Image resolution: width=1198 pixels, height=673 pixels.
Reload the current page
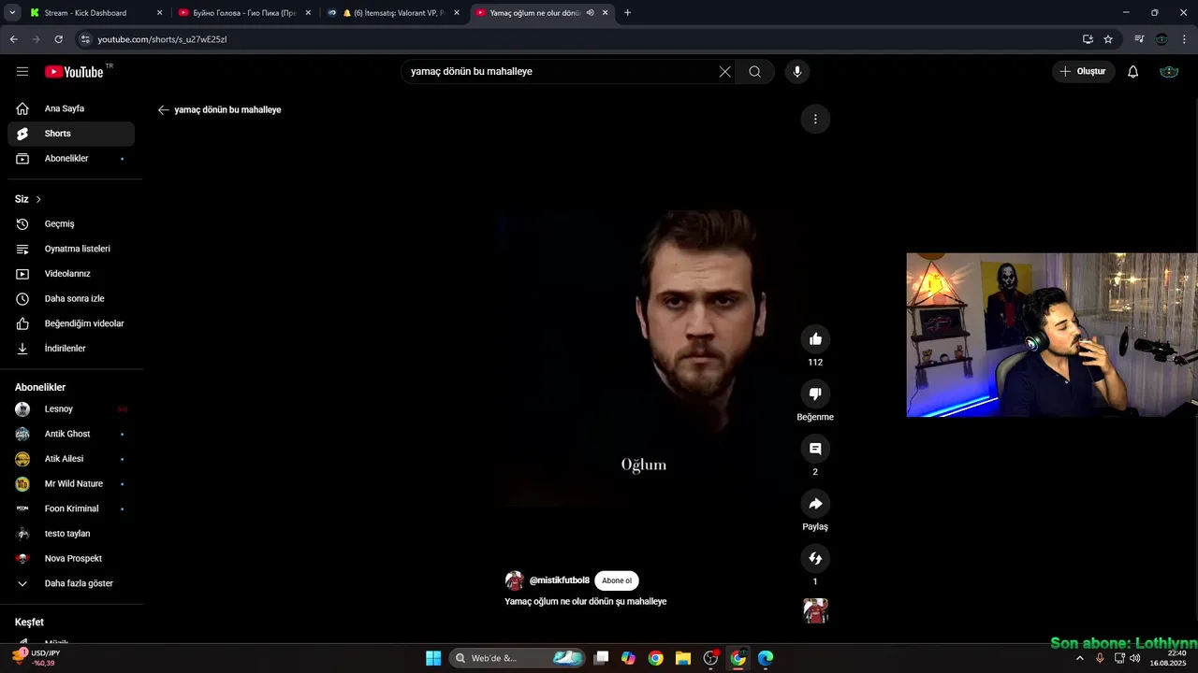[58, 39]
